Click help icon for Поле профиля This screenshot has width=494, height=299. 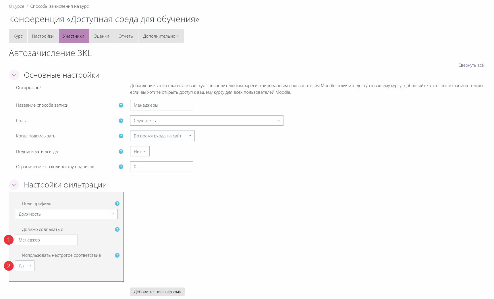pos(117,204)
